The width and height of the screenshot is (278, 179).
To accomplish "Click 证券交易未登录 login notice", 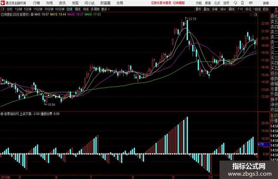I will pos(161,3).
